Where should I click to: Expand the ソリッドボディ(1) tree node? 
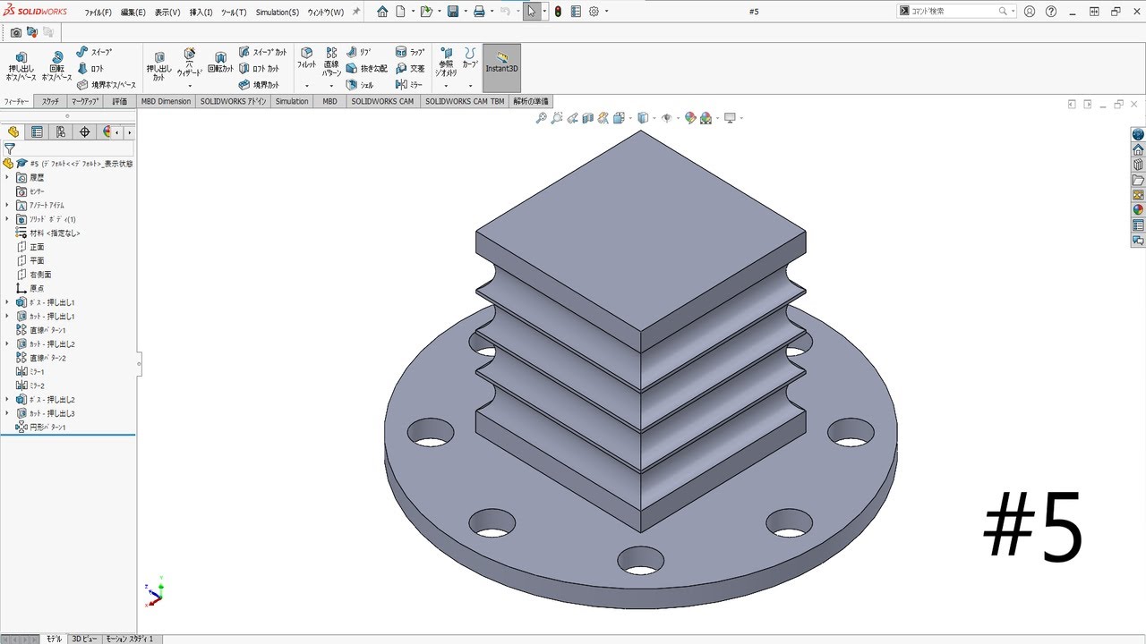(x=7, y=219)
